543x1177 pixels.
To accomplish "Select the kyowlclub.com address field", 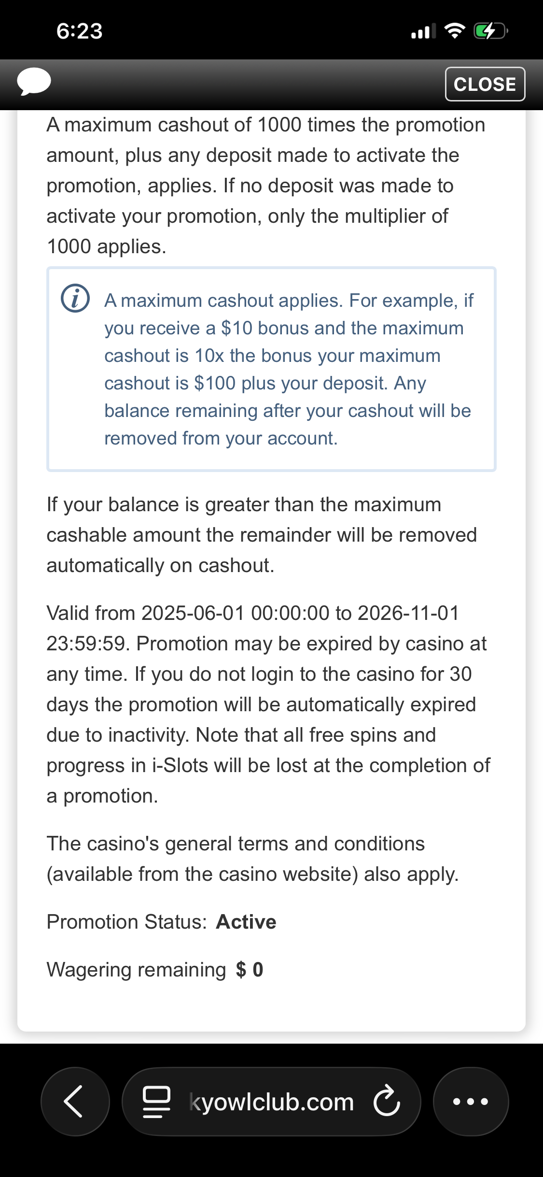I will pos(271,1102).
